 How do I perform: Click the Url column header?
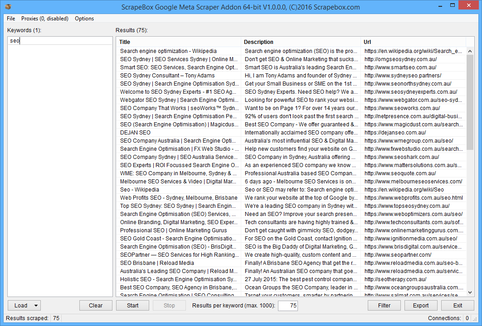pyautogui.click(x=413, y=42)
